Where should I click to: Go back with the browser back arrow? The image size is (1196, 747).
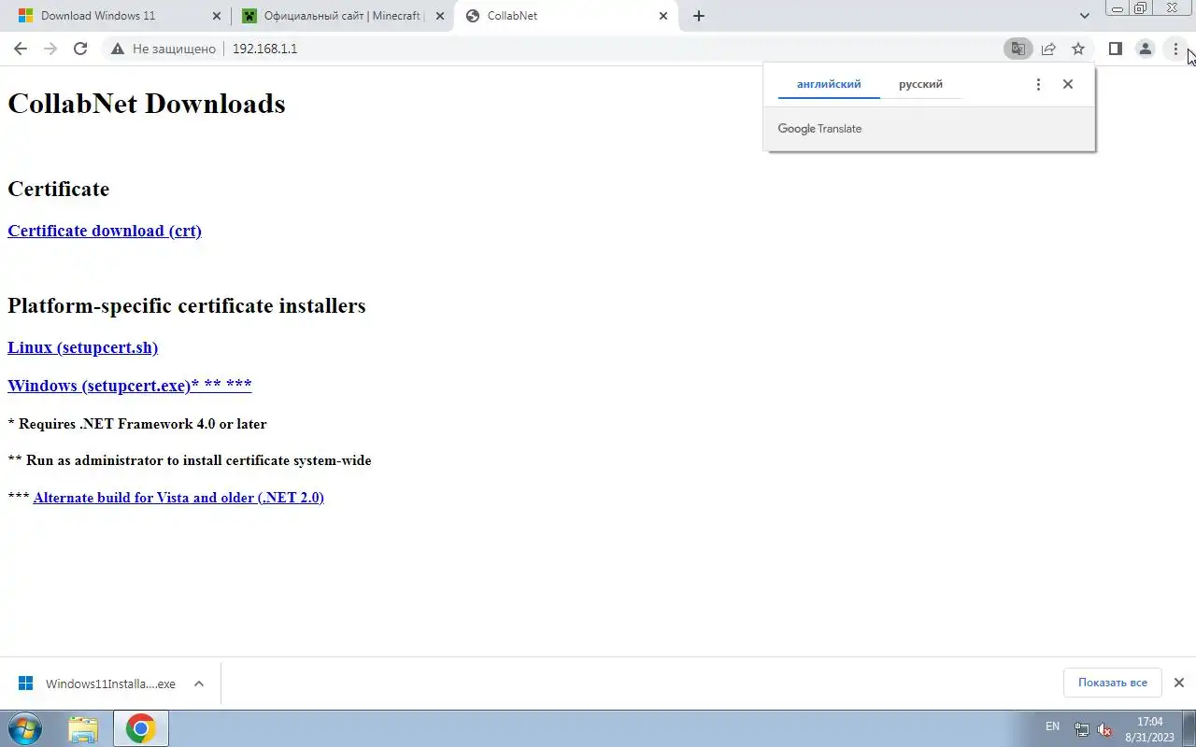[x=21, y=49]
